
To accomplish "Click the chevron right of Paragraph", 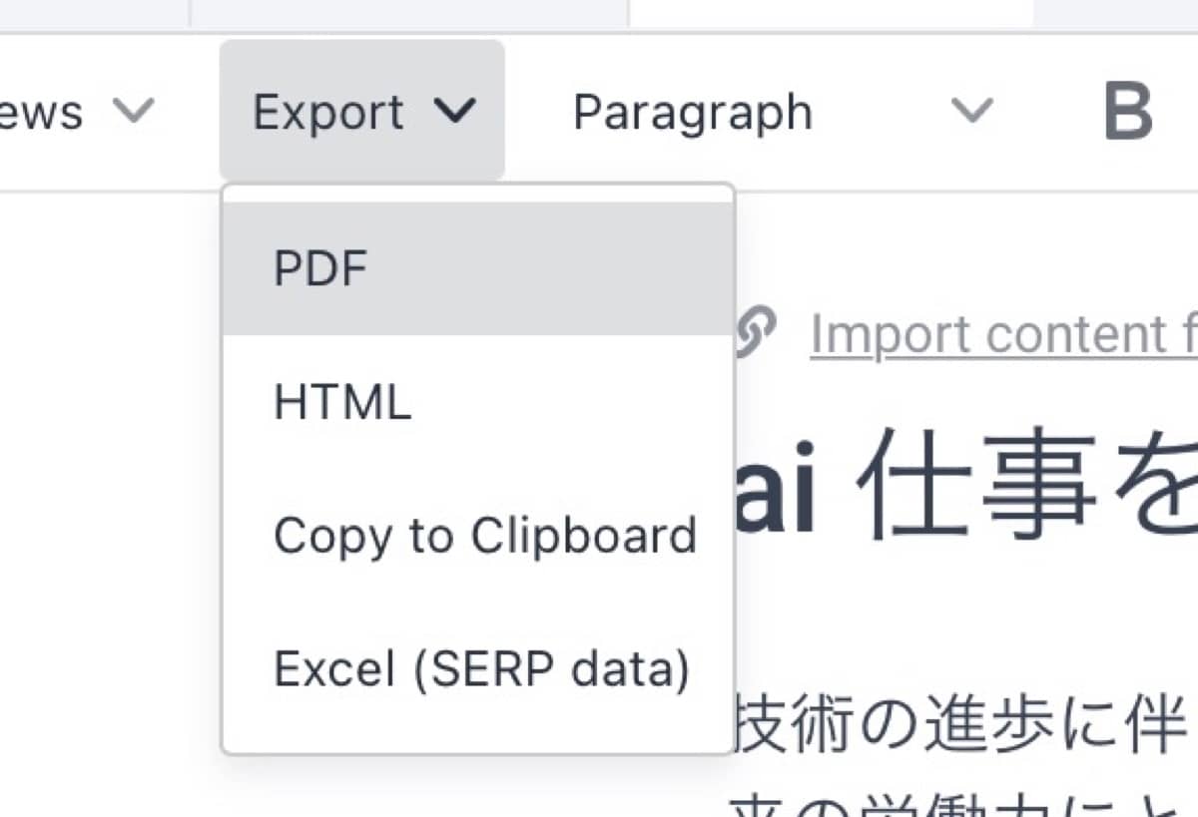I will (x=971, y=112).
